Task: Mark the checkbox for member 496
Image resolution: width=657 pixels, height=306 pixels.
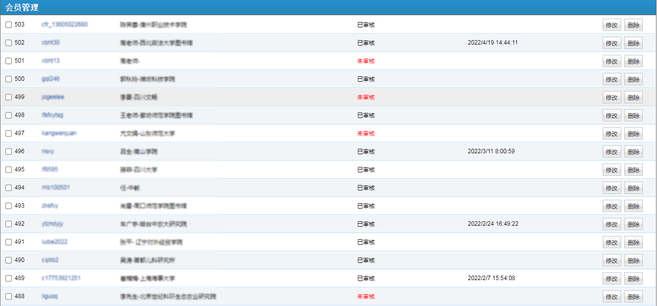Action: pos(9,152)
